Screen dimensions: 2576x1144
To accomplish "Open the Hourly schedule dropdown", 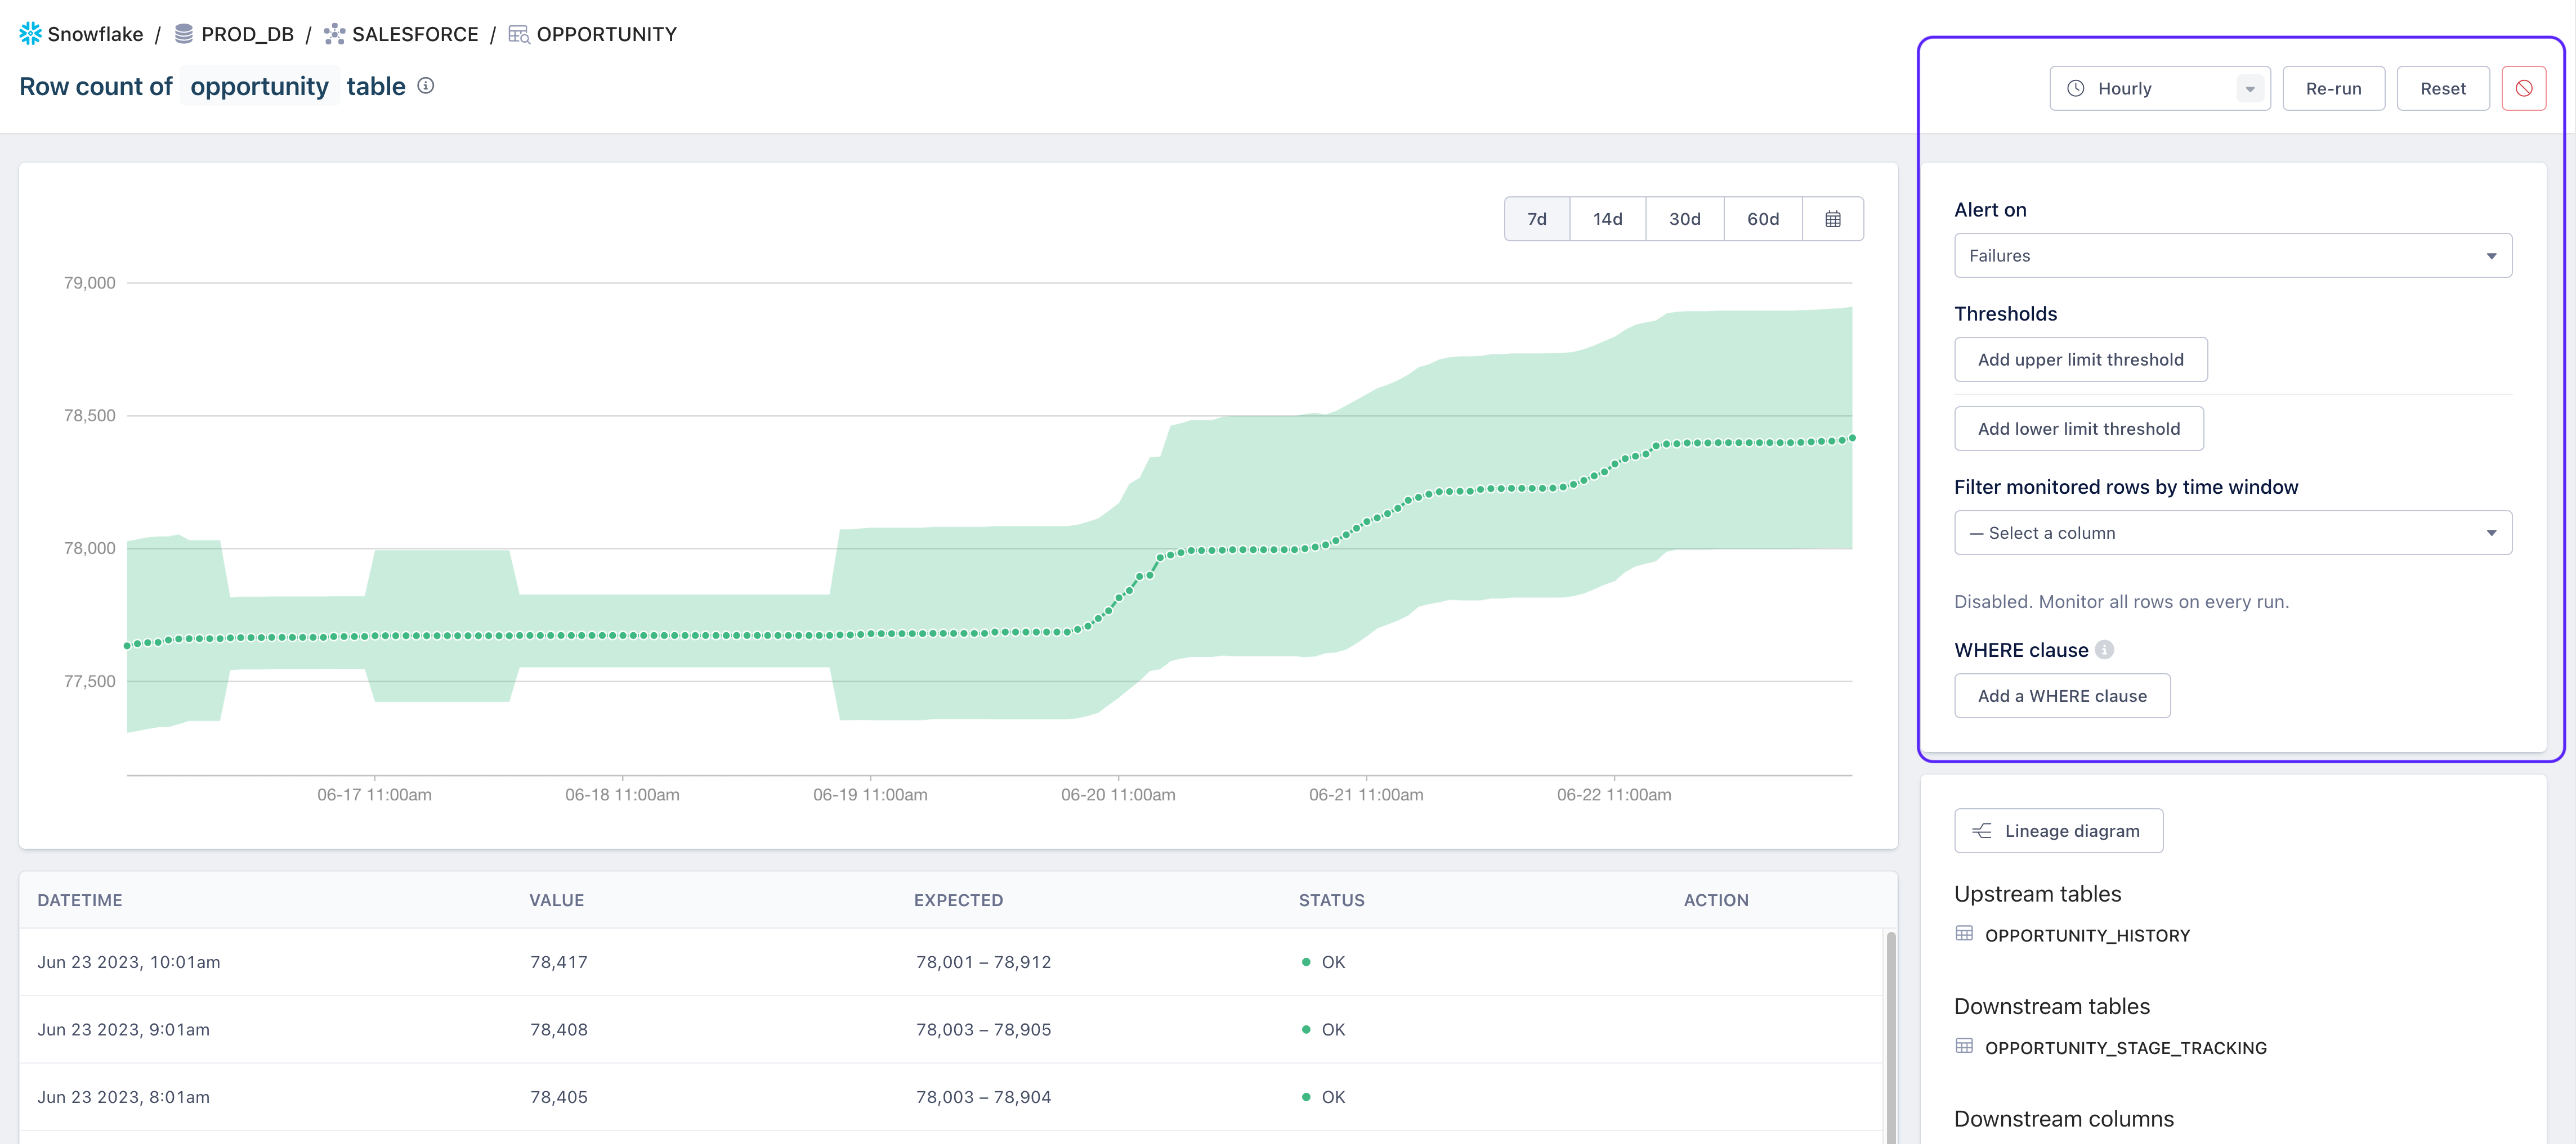I will [x=2159, y=89].
